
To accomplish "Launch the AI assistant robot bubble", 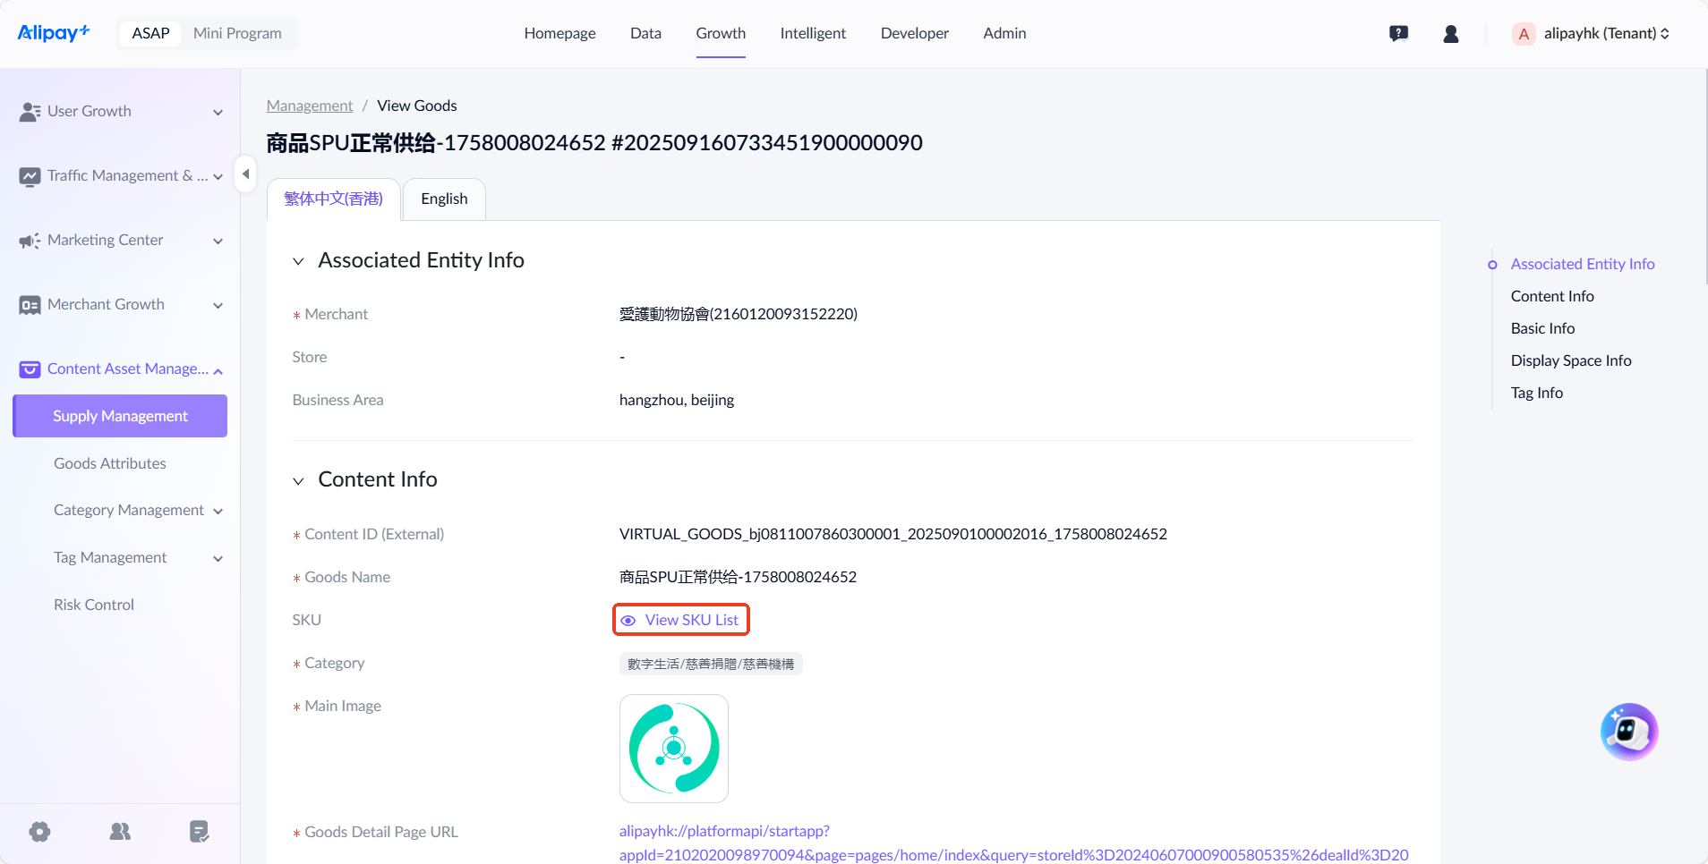I will click(x=1628, y=732).
